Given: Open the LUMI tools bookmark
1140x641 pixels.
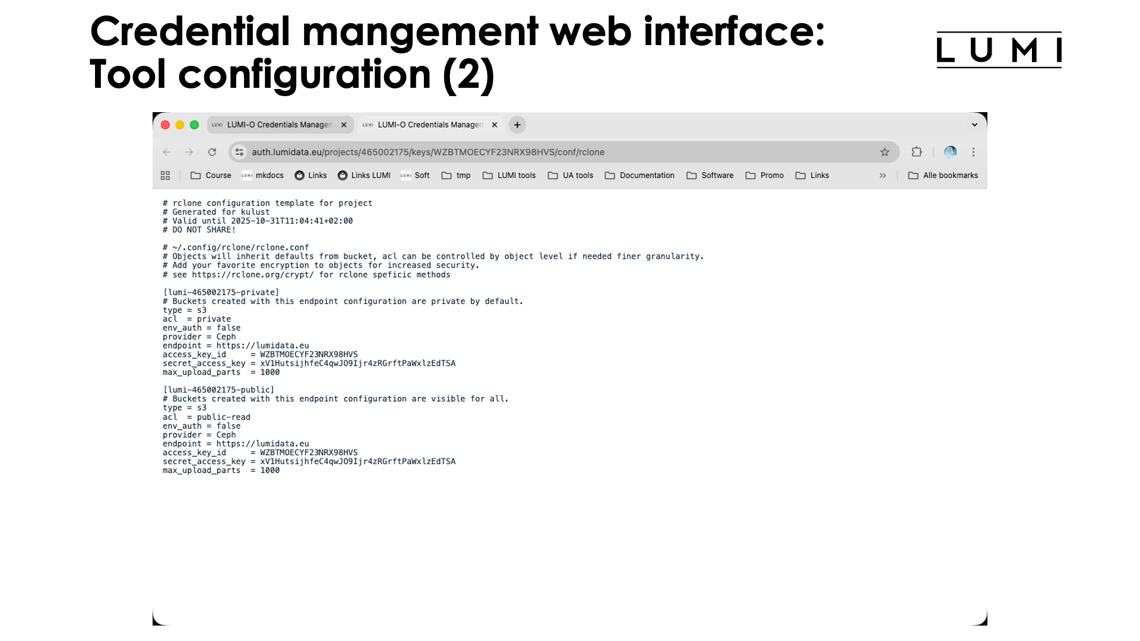Looking at the screenshot, I should point(509,175).
